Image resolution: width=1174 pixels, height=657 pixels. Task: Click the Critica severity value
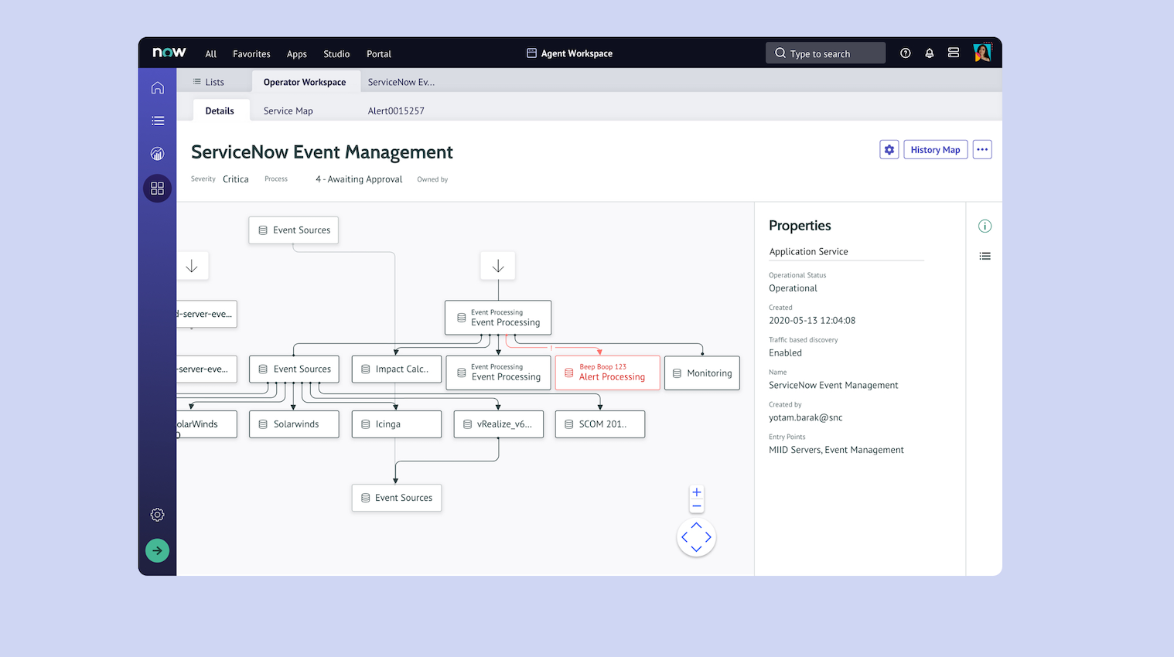tap(236, 179)
